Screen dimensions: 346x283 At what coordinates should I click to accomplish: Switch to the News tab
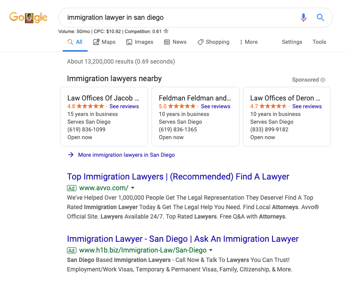(175, 42)
